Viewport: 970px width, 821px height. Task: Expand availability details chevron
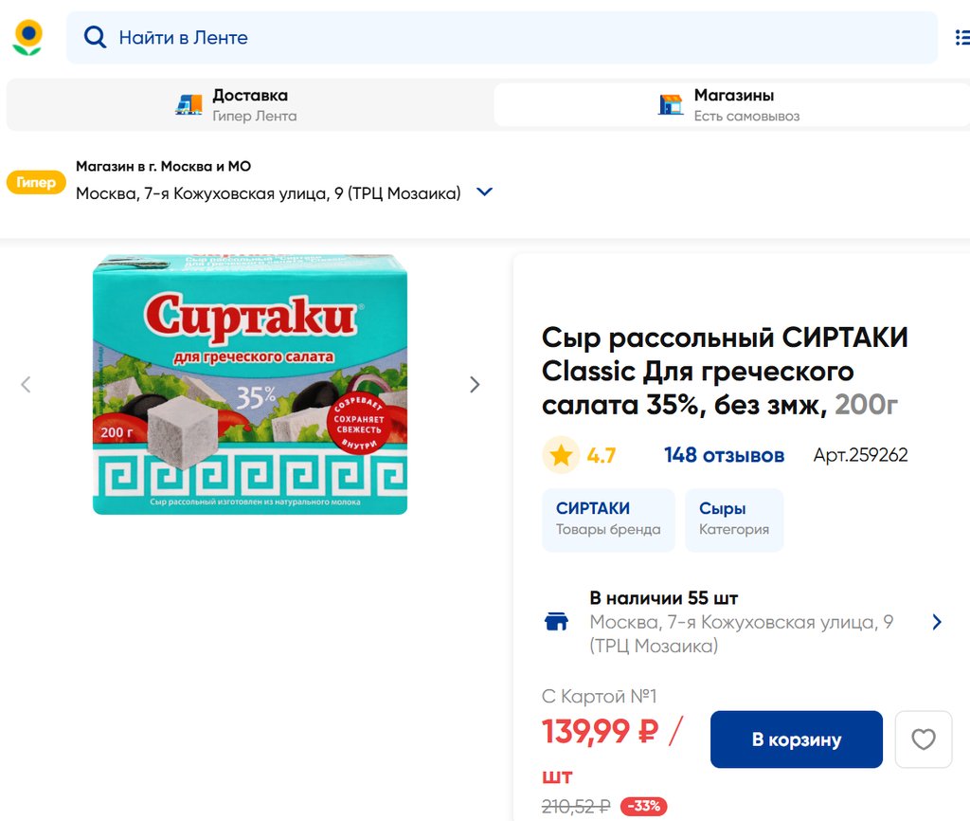pos(937,622)
